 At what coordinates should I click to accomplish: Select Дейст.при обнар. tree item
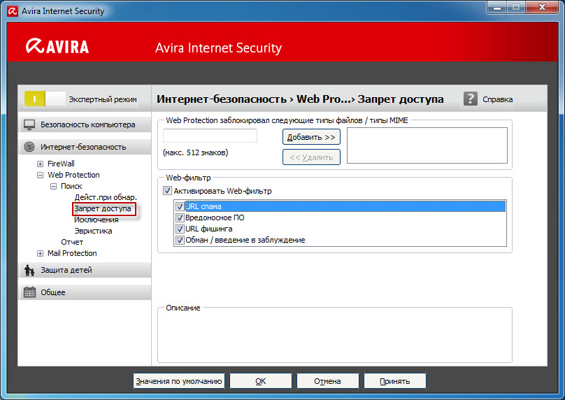point(106,197)
